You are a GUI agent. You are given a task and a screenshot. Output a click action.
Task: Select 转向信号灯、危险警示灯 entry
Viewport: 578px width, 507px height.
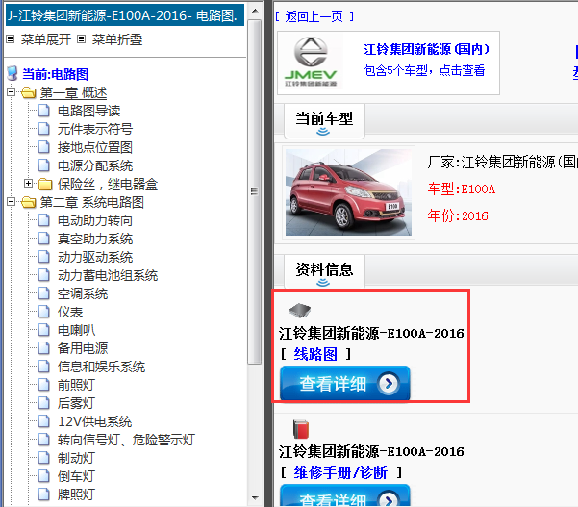[x=126, y=440]
